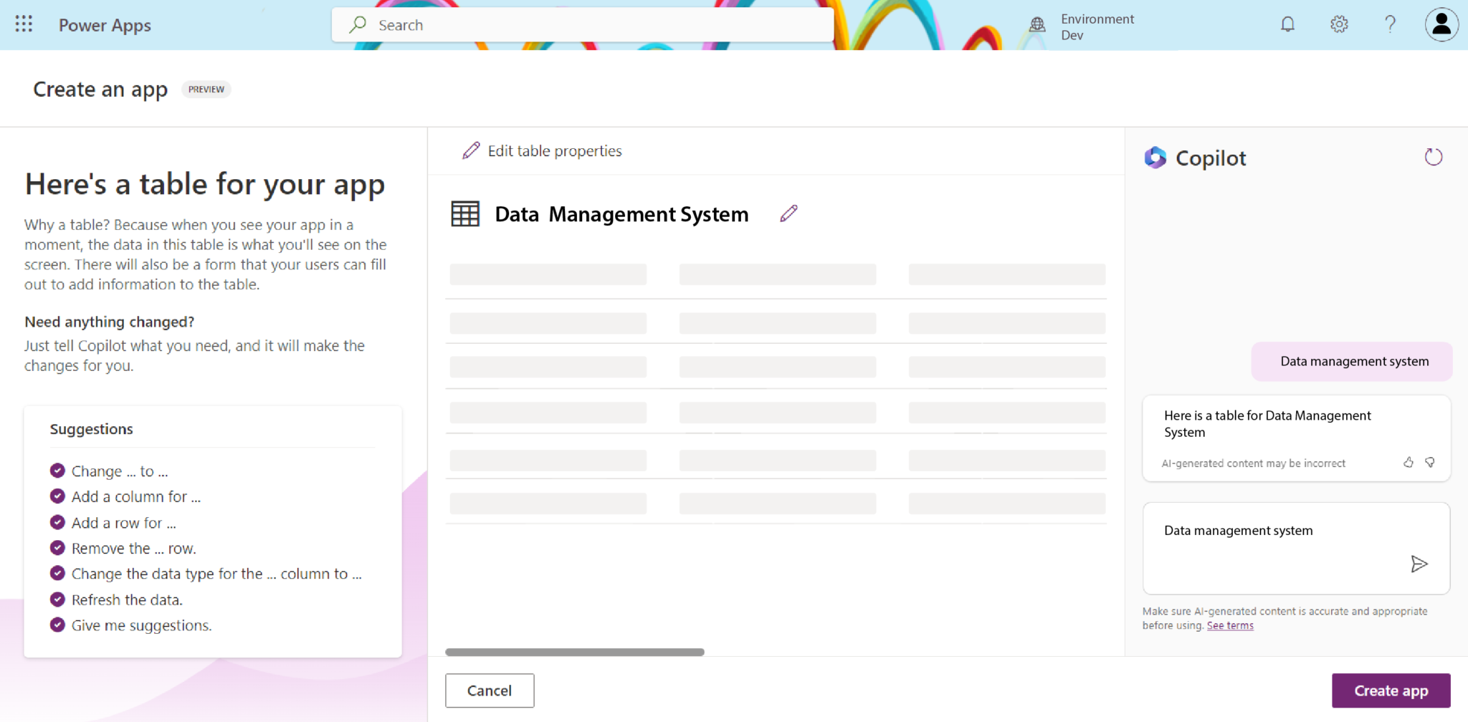Open the See terms link
The height and width of the screenshot is (722, 1468).
pos(1230,625)
